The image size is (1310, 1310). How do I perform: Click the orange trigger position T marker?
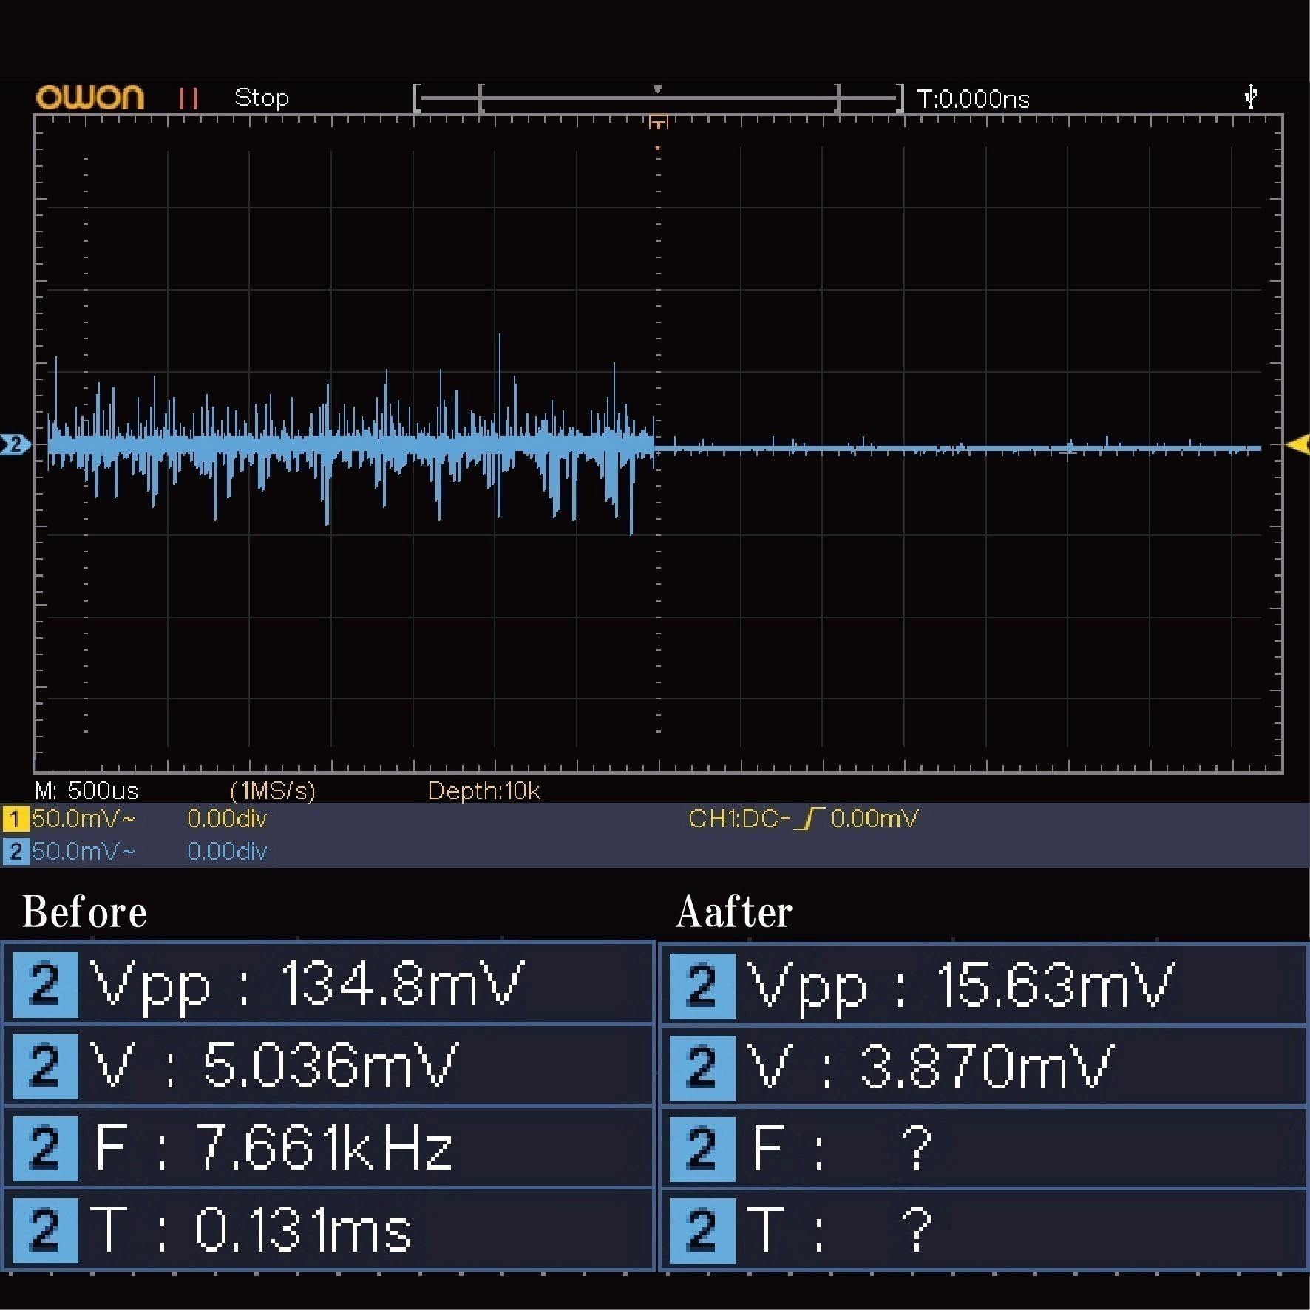pyautogui.click(x=658, y=123)
